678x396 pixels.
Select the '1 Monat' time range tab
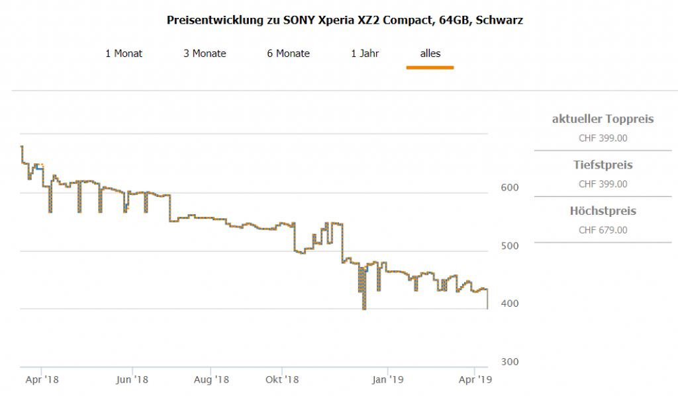pyautogui.click(x=124, y=54)
